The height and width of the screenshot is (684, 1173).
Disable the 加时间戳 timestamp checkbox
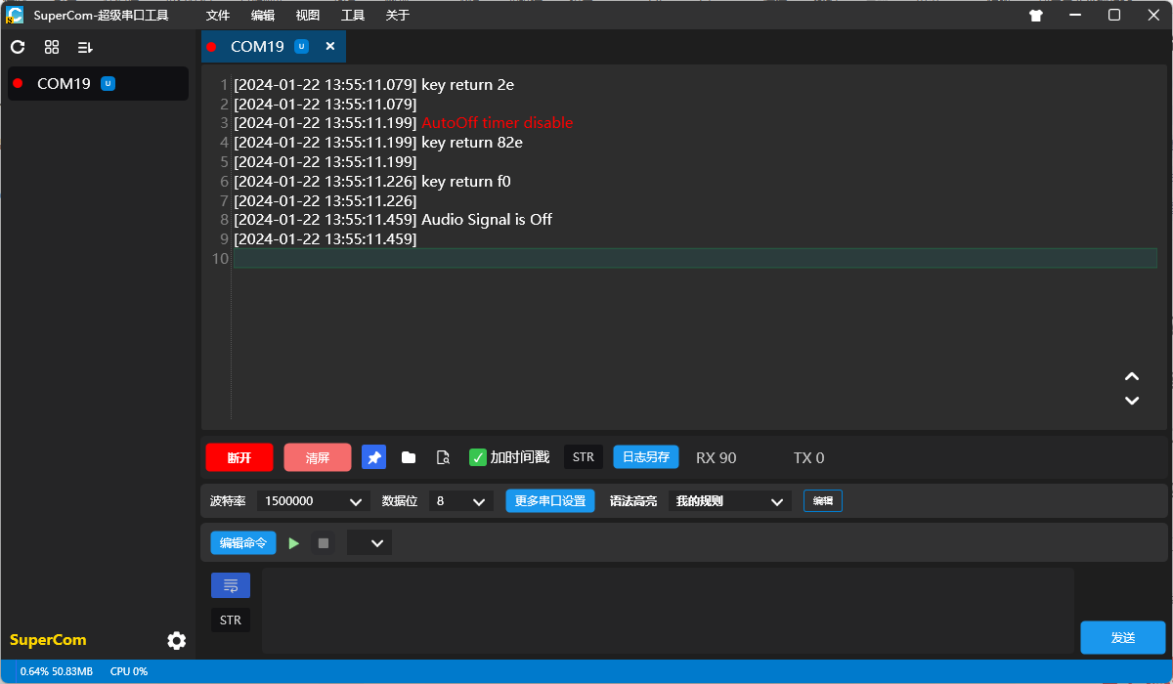pos(478,456)
